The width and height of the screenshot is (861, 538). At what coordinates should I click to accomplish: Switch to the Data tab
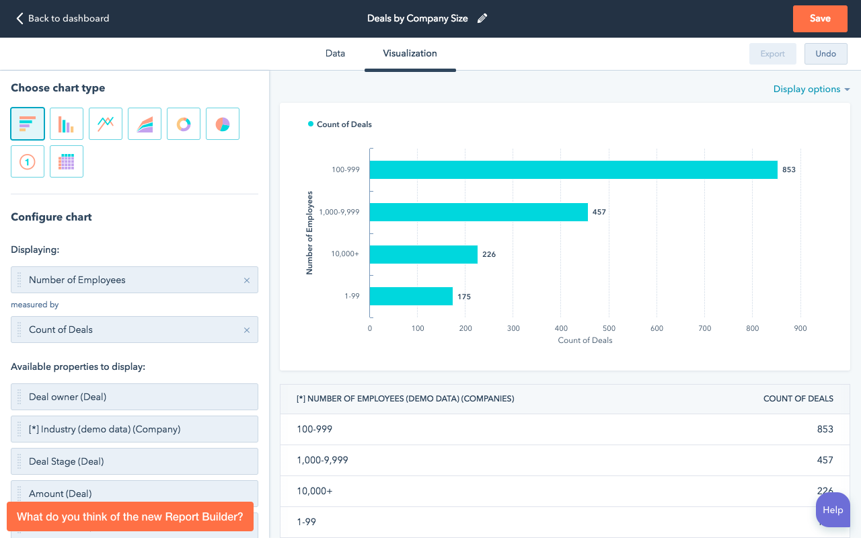click(x=335, y=54)
